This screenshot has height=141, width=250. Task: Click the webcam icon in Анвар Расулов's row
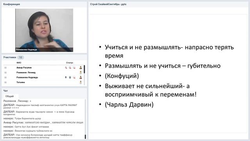coord(70,68)
